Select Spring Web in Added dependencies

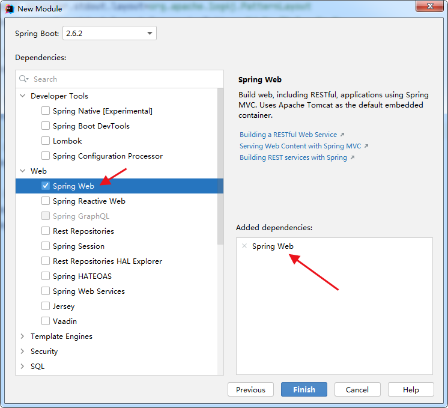click(x=273, y=246)
